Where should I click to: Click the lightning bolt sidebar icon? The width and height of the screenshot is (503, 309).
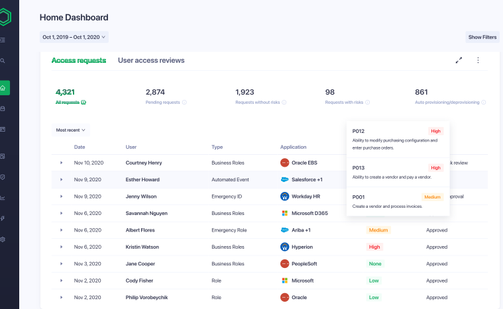pos(3,218)
